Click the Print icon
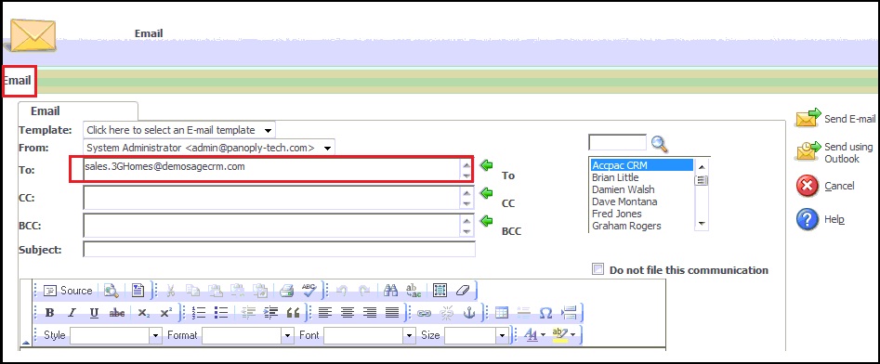The height and width of the screenshot is (364, 880). tap(287, 291)
